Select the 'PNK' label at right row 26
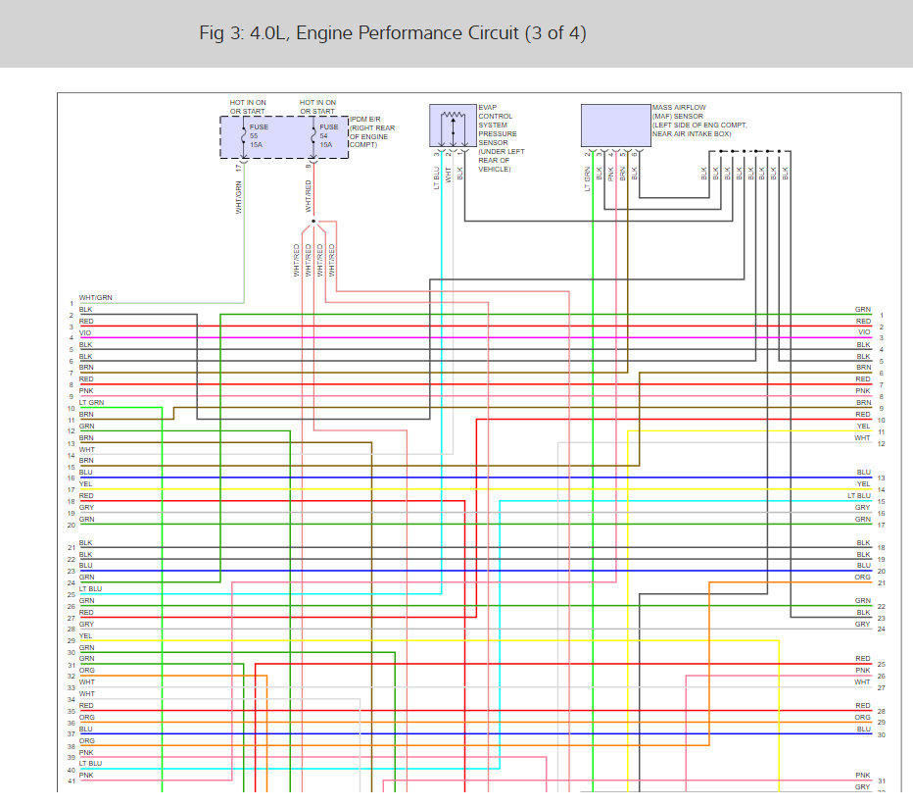This screenshot has height=806, width=913. click(863, 671)
